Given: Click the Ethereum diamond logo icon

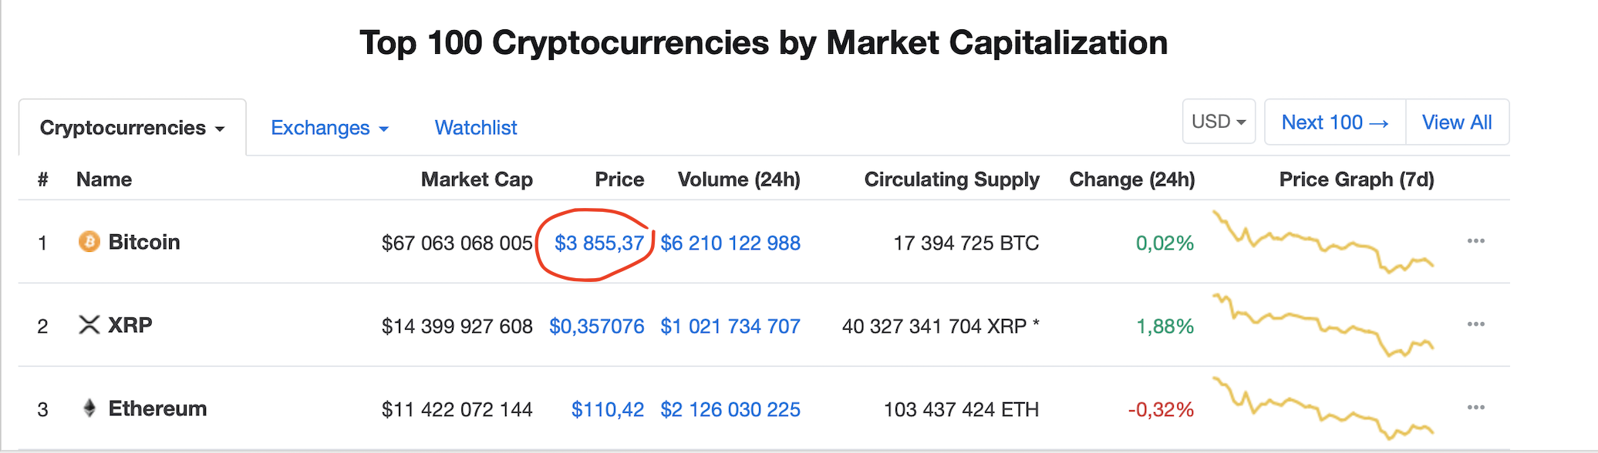Looking at the screenshot, I should 89,408.
